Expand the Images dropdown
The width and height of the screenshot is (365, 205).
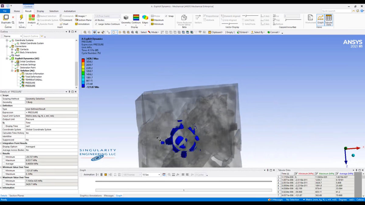[x=81, y=16]
